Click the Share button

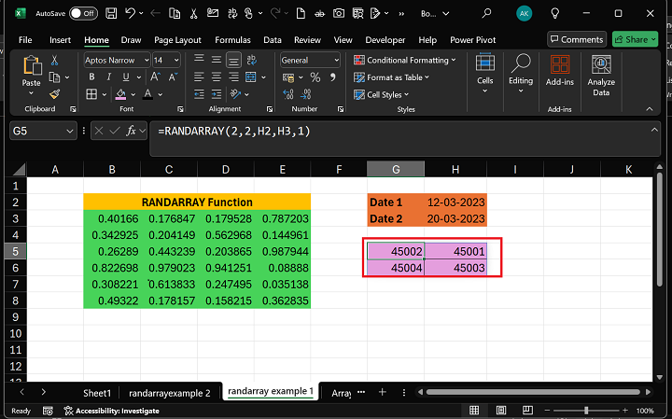635,39
